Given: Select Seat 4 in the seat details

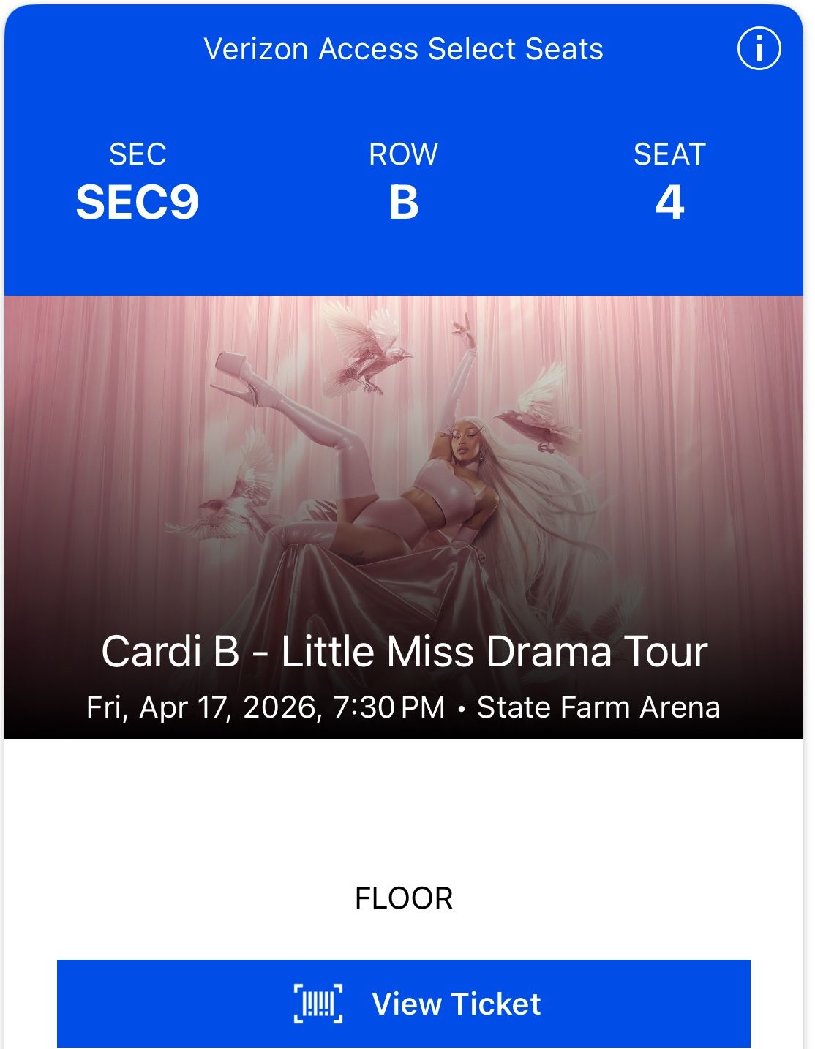Looking at the screenshot, I should (674, 204).
